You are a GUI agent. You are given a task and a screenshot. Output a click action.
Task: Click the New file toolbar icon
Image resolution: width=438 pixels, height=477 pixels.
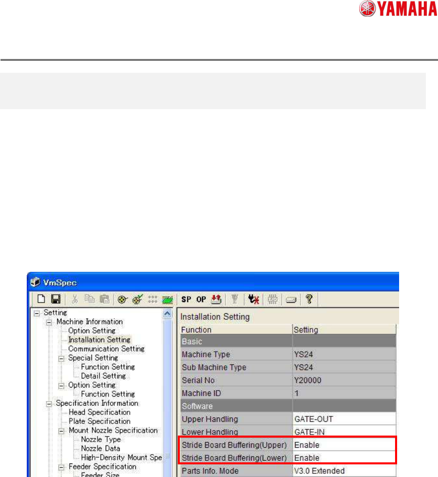[x=41, y=299]
